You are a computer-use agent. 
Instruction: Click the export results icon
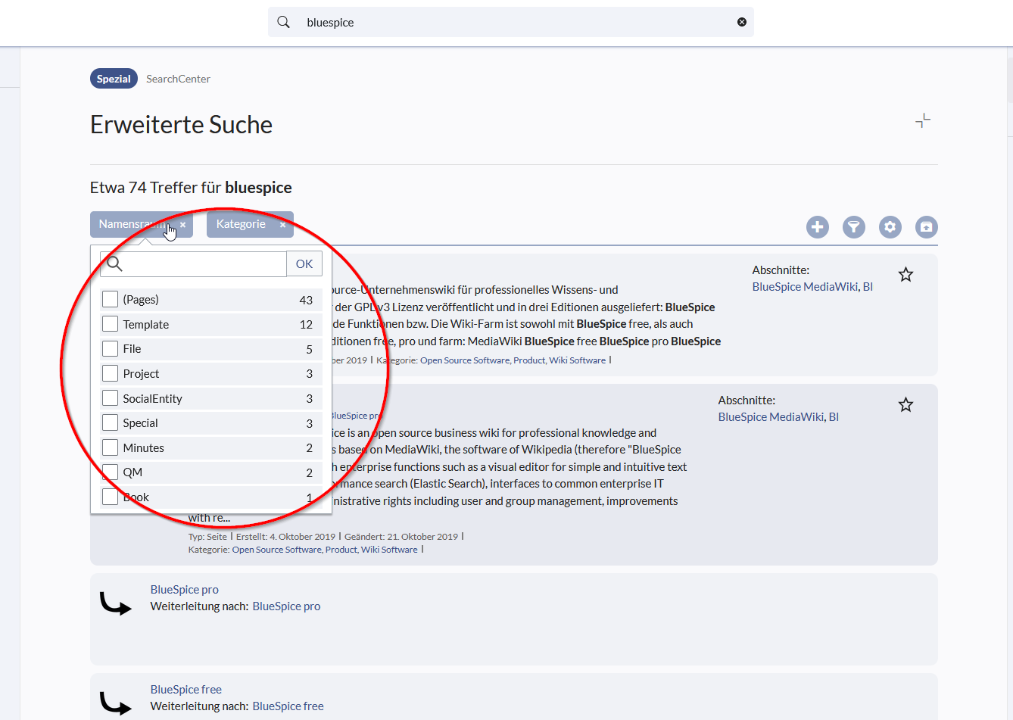[x=926, y=227]
